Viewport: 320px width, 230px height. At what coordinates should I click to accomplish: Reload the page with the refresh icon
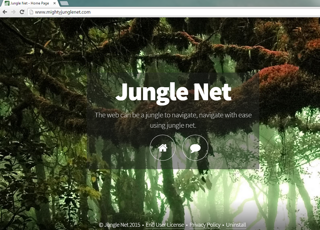[x=22, y=12]
